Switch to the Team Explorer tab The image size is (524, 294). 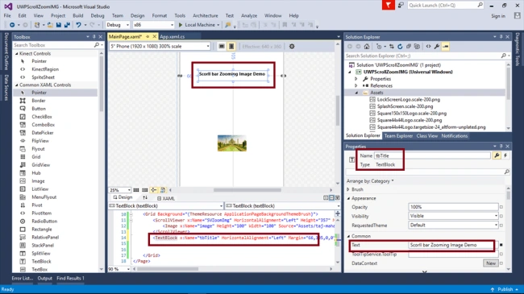[398, 136]
